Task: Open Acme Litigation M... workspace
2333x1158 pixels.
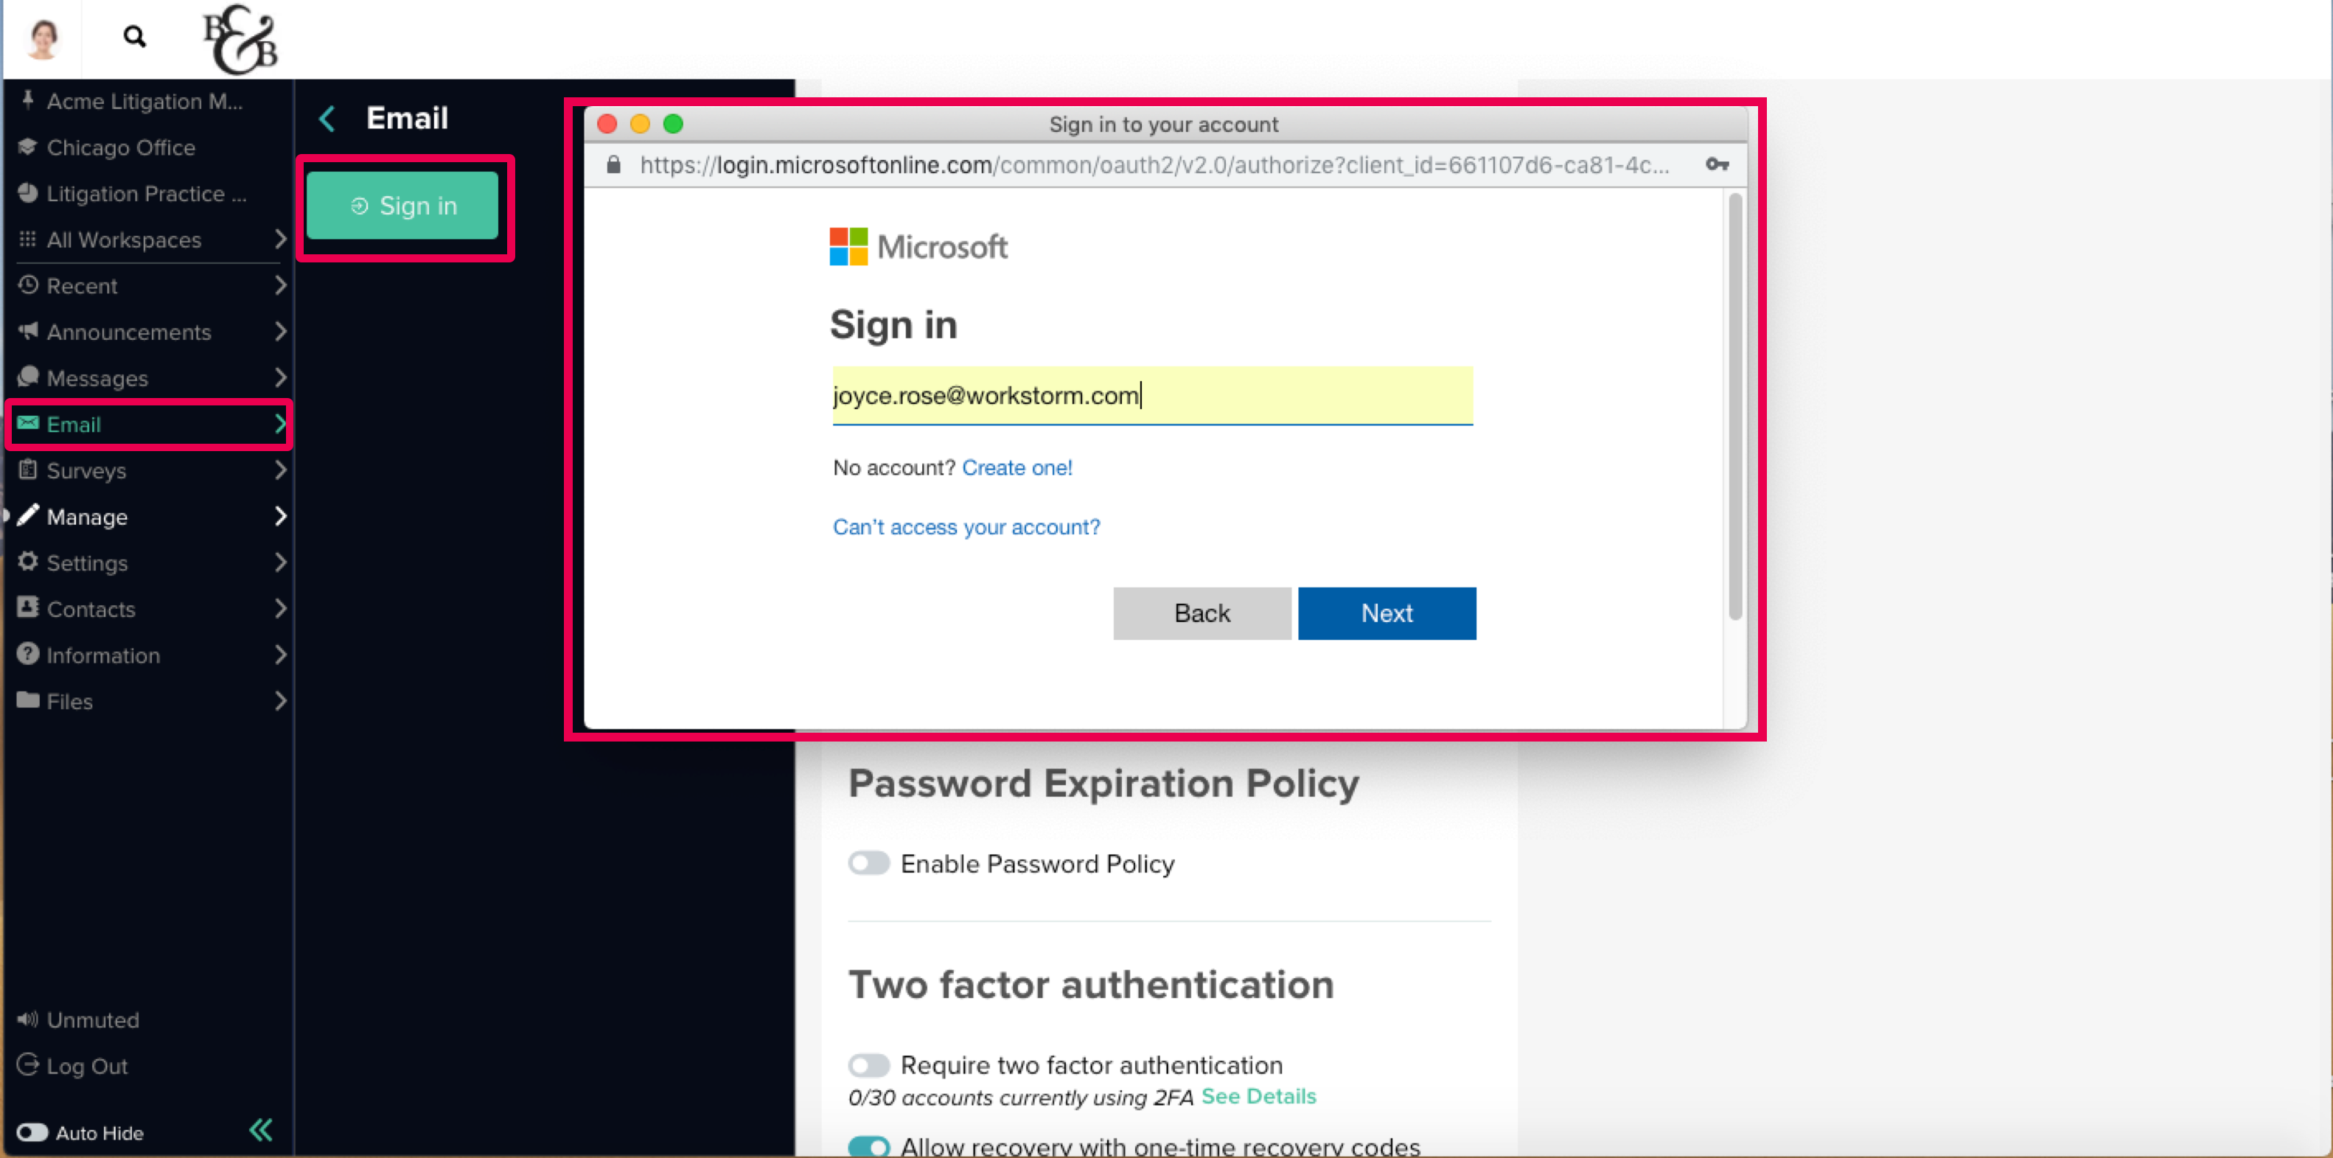Action: click(145, 102)
